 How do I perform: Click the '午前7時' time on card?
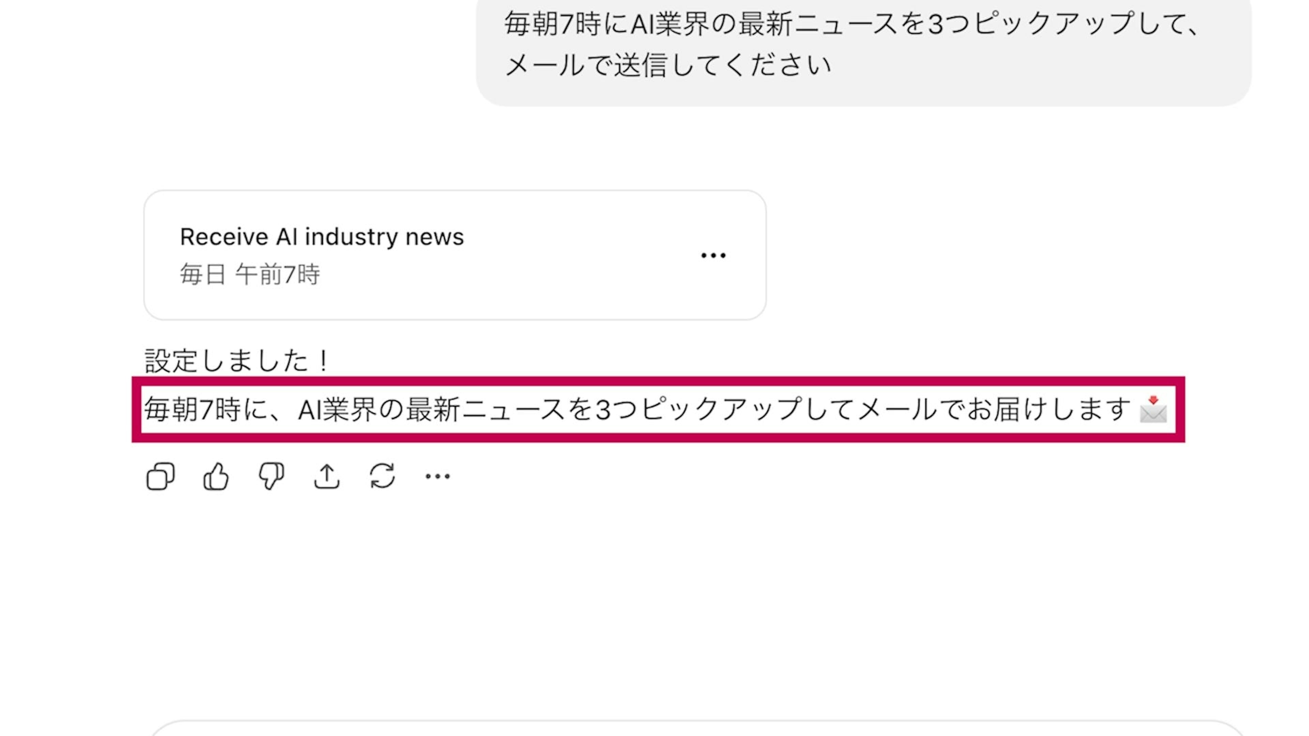[x=277, y=275]
